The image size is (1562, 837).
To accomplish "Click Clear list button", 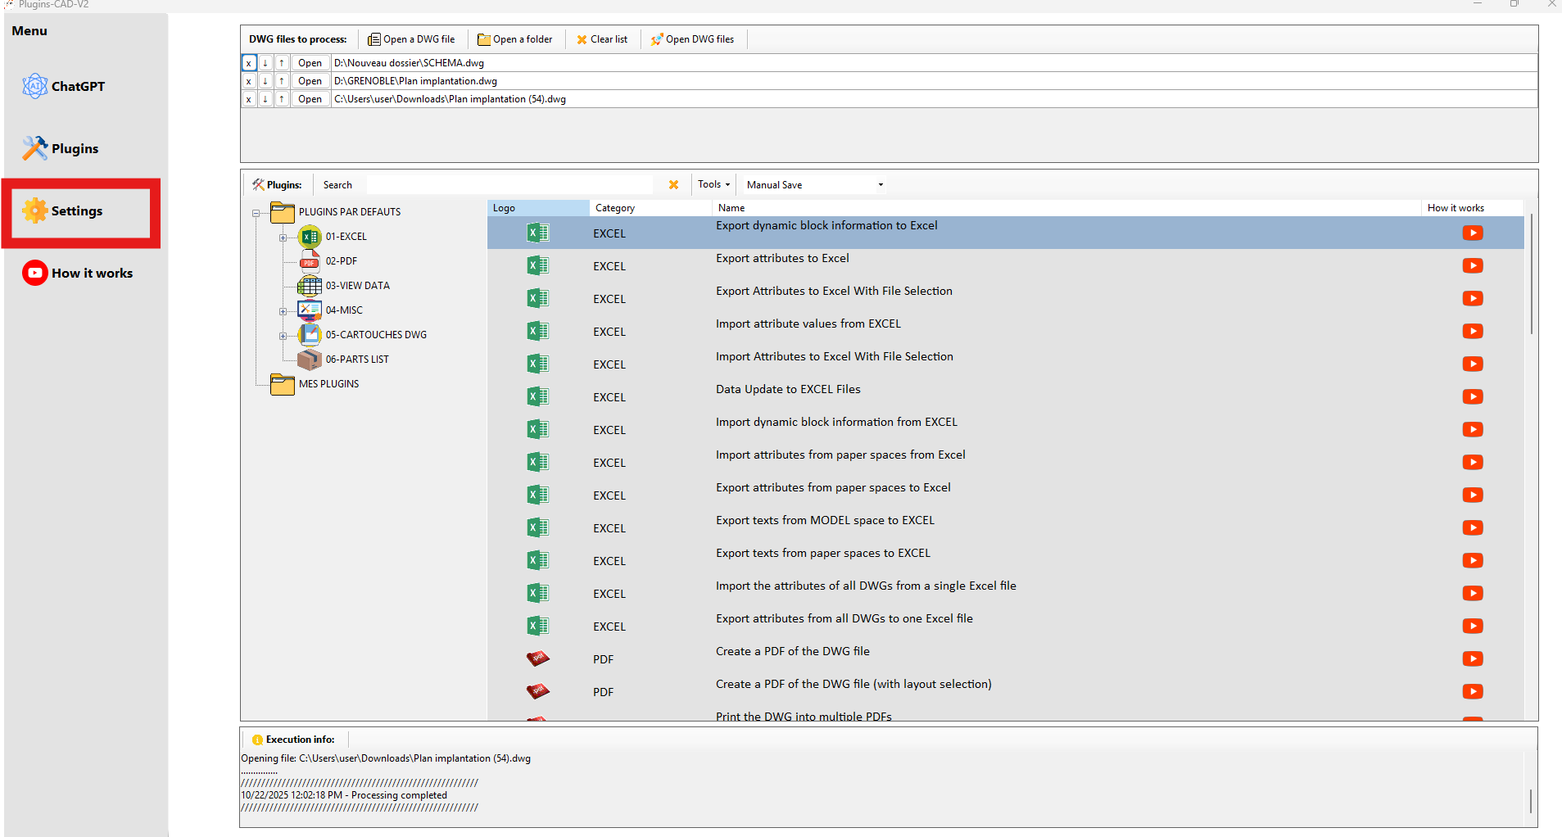I will coord(602,39).
